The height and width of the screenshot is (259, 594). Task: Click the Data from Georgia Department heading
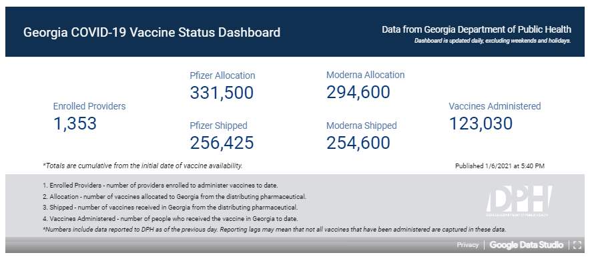coord(477,29)
